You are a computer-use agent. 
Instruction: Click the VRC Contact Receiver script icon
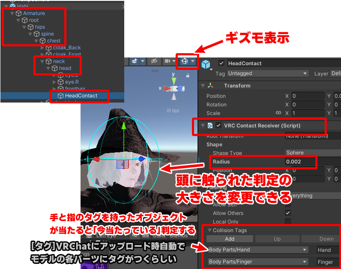[x=210, y=125]
